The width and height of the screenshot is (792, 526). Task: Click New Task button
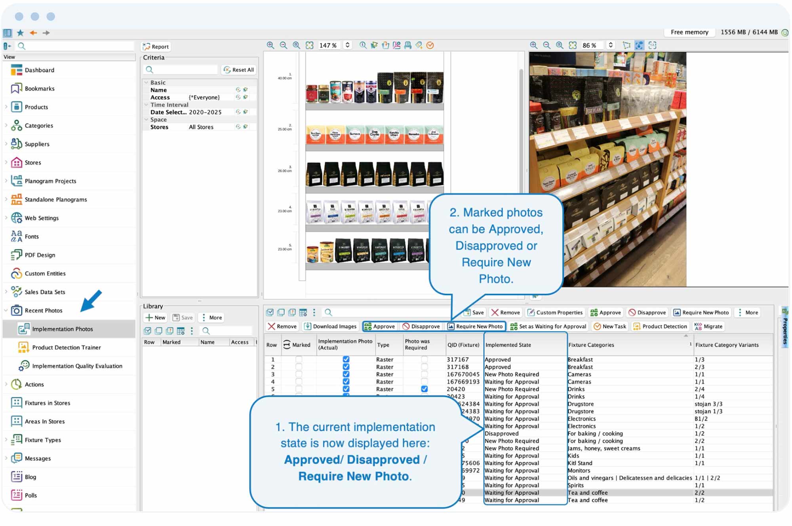click(x=610, y=326)
